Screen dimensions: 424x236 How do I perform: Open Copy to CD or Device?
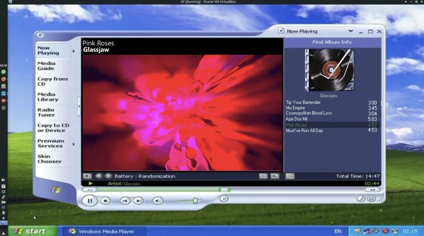tap(53, 128)
